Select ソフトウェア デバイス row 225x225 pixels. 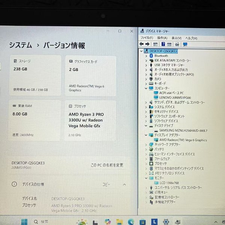[x=166, y=121]
